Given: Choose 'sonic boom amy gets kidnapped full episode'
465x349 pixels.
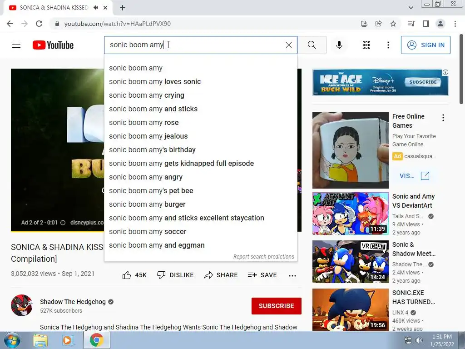Looking at the screenshot, I should [200, 164].
